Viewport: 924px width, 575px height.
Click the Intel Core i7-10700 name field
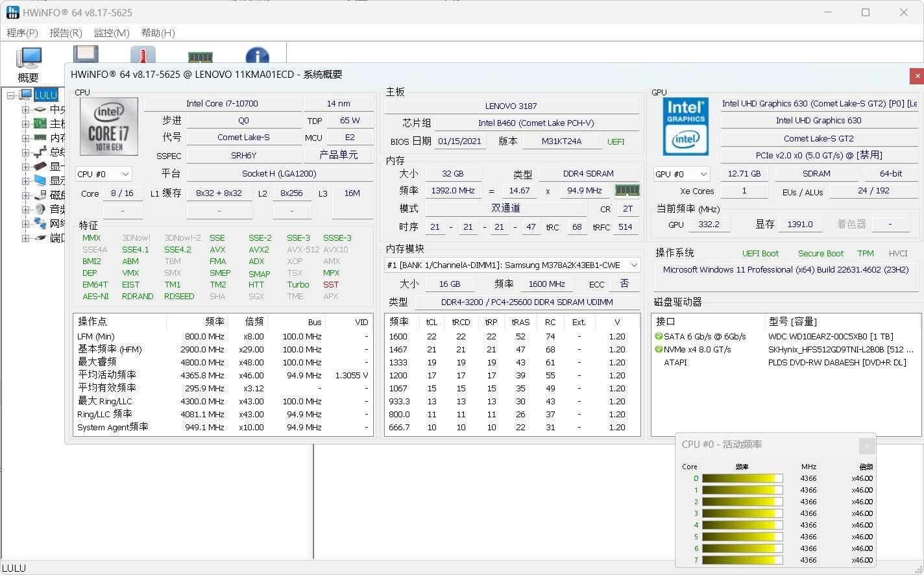pos(222,103)
